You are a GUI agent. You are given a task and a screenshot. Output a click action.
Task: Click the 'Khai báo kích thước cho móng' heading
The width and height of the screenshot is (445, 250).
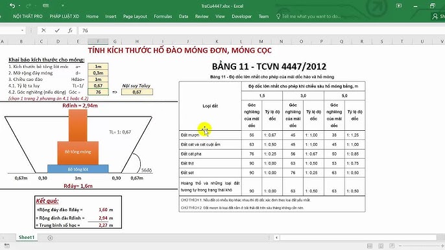coord(46,60)
